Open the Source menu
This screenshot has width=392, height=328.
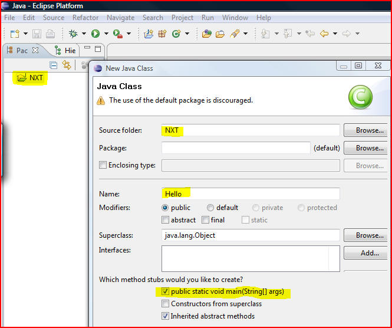(x=54, y=18)
